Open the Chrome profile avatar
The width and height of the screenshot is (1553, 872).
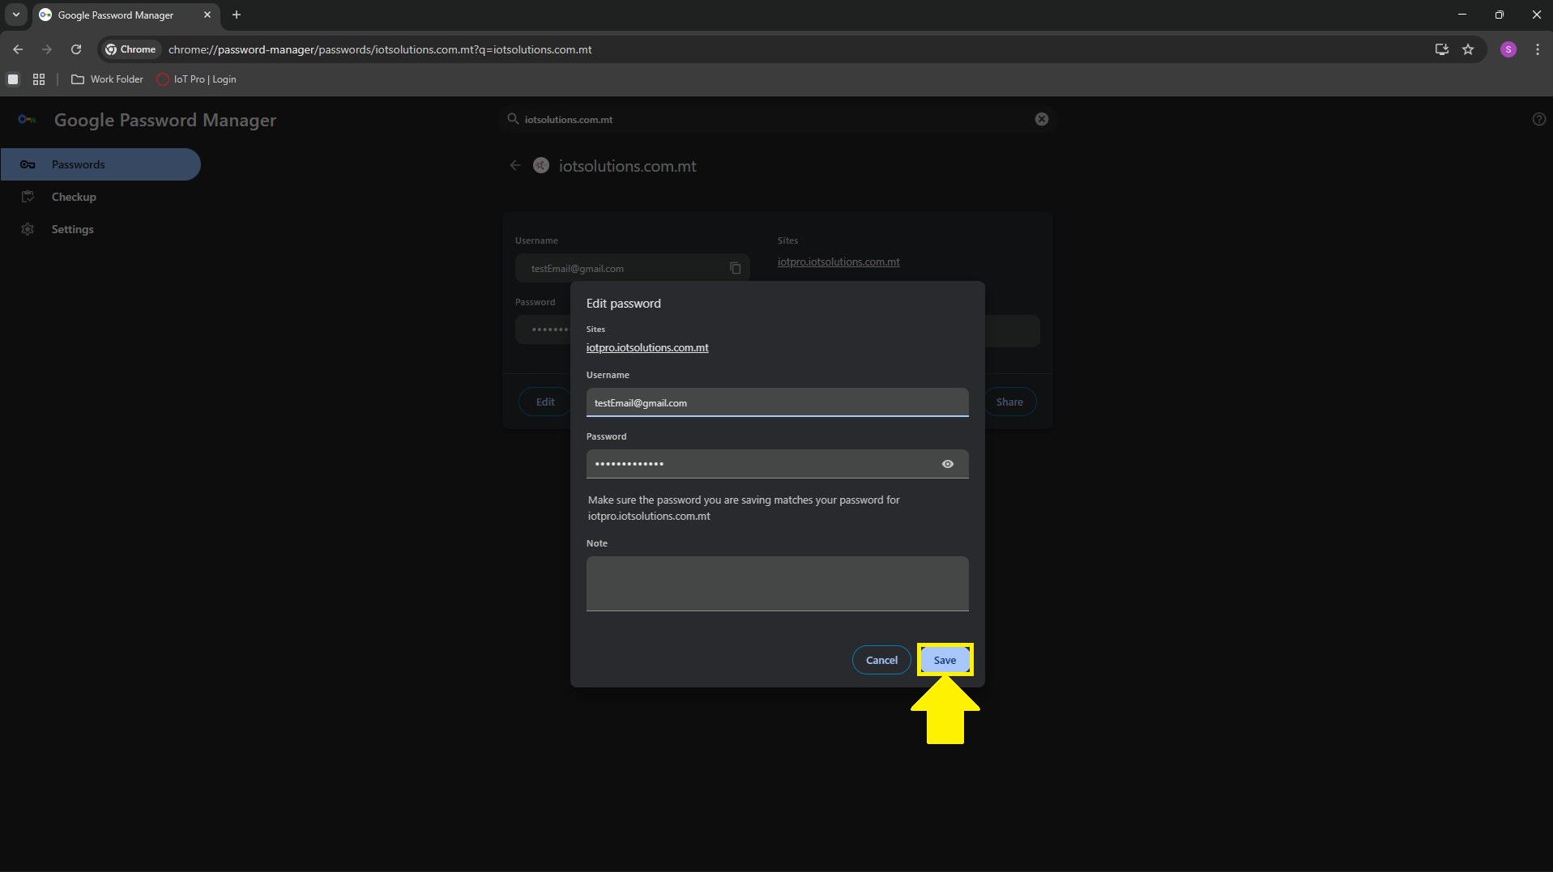click(x=1508, y=49)
